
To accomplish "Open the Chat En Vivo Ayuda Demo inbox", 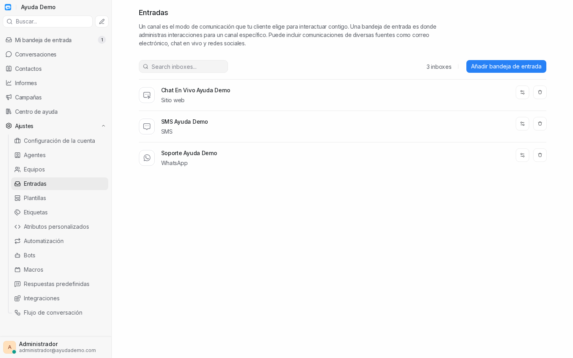I will pos(195,90).
